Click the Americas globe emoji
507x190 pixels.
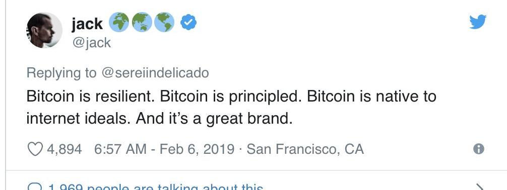click(164, 22)
